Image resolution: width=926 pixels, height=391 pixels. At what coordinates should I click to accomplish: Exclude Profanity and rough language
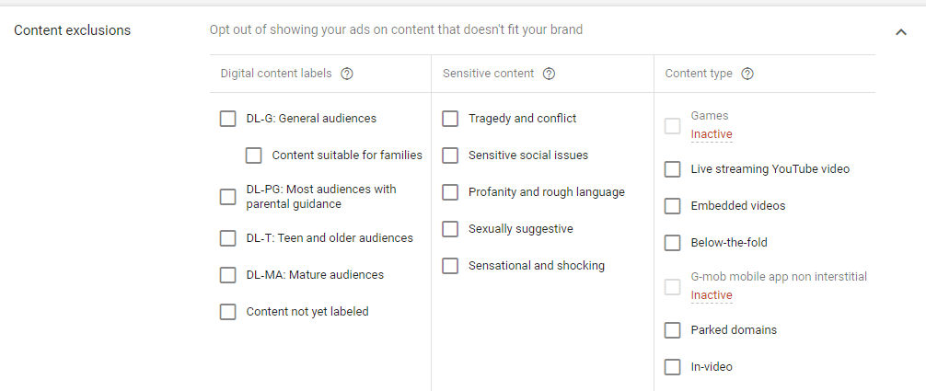click(x=450, y=192)
